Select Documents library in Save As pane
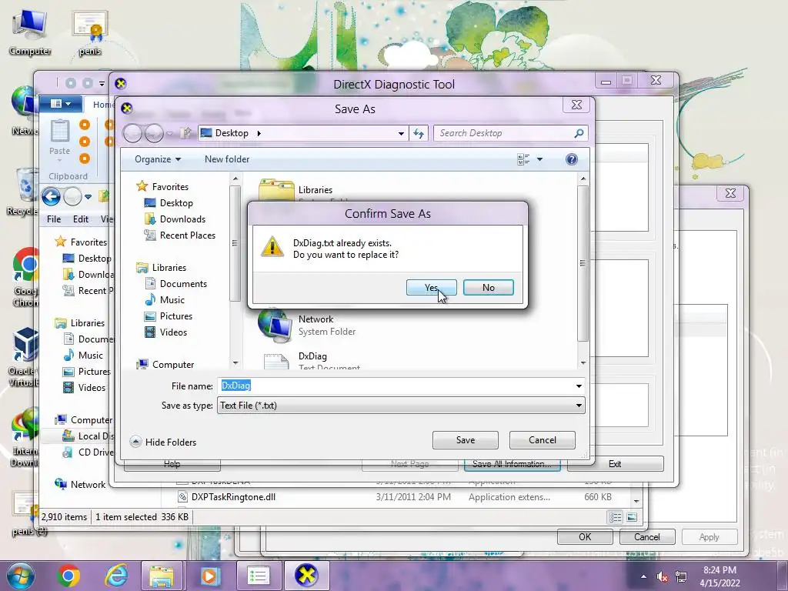The height and width of the screenshot is (591, 788). click(x=183, y=284)
